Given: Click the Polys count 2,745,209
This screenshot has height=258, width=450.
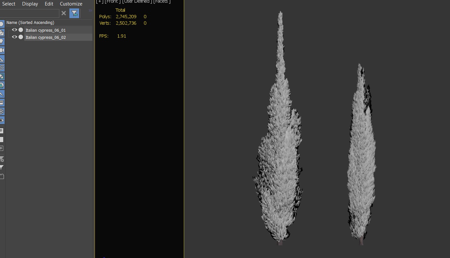Looking at the screenshot, I should (126, 17).
